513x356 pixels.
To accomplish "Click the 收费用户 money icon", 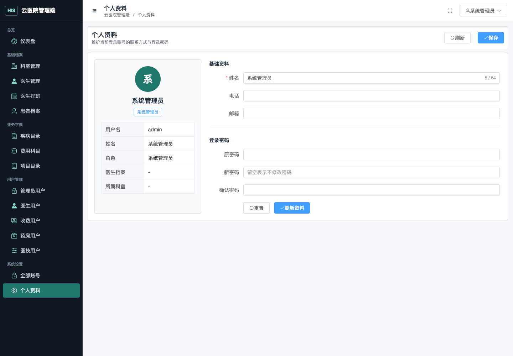I will 14,221.
